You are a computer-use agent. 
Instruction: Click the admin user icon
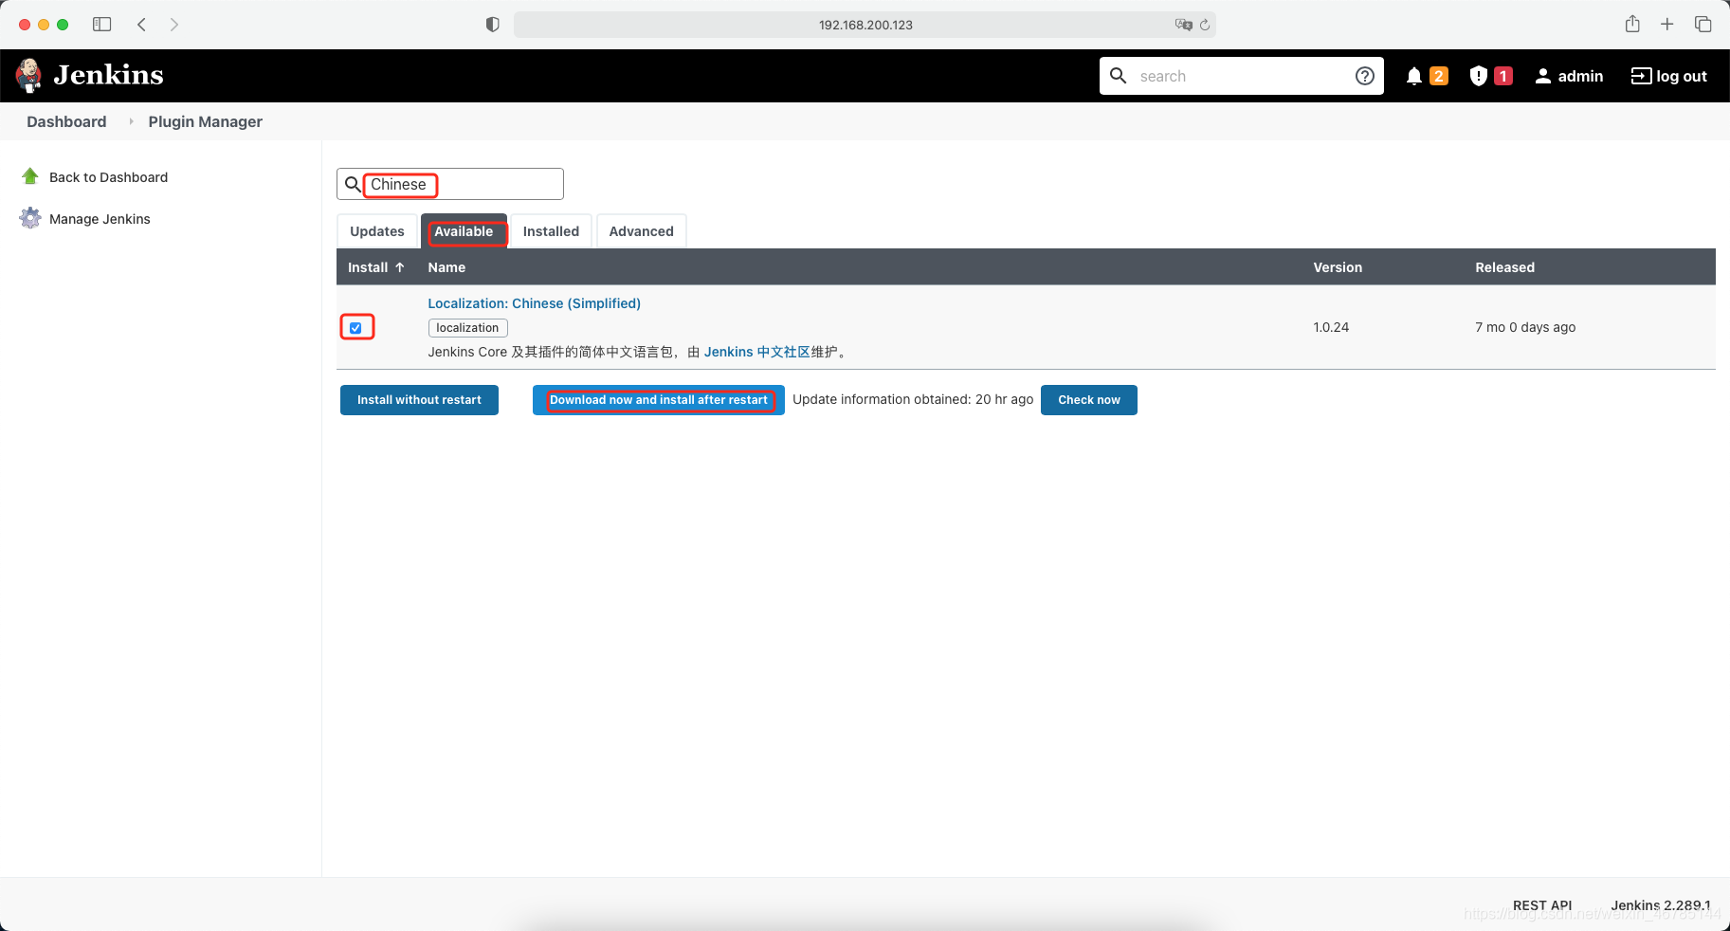tap(1543, 76)
